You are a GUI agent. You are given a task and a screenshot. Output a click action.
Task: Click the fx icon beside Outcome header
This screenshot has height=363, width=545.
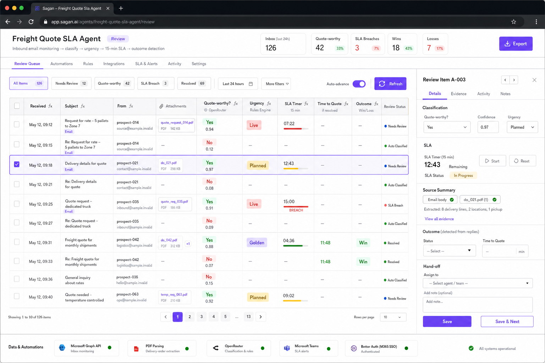376,104
